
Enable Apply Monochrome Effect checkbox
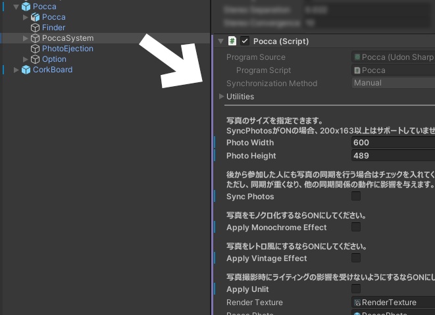coord(356,227)
